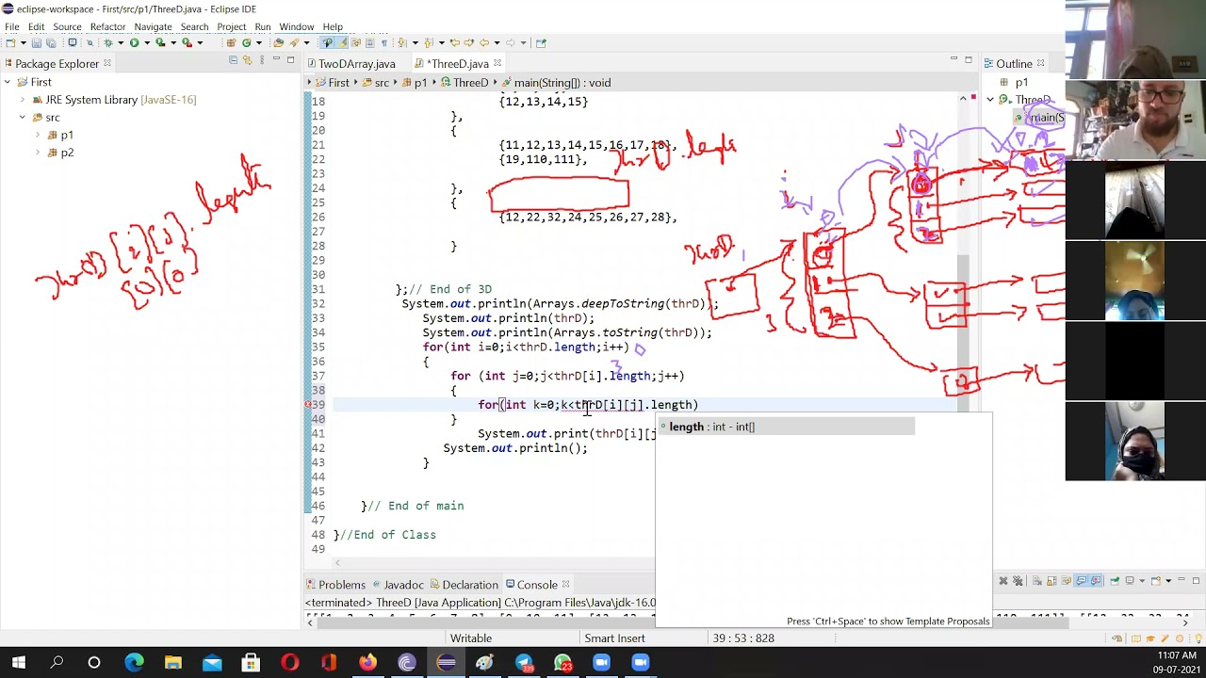1206x678 pixels.
Task: Click Remove Launch icon in Console
Action: [x=1003, y=581]
